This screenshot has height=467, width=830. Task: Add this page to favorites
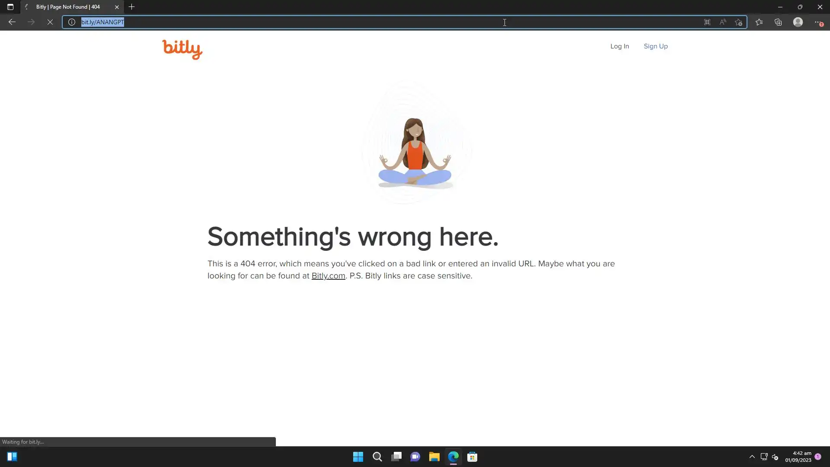[738, 22]
